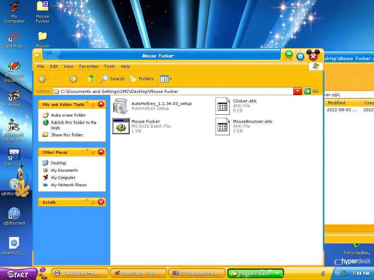Image resolution: width=374 pixels, height=280 pixels.
Task: Open the Search pane
Action: point(112,79)
